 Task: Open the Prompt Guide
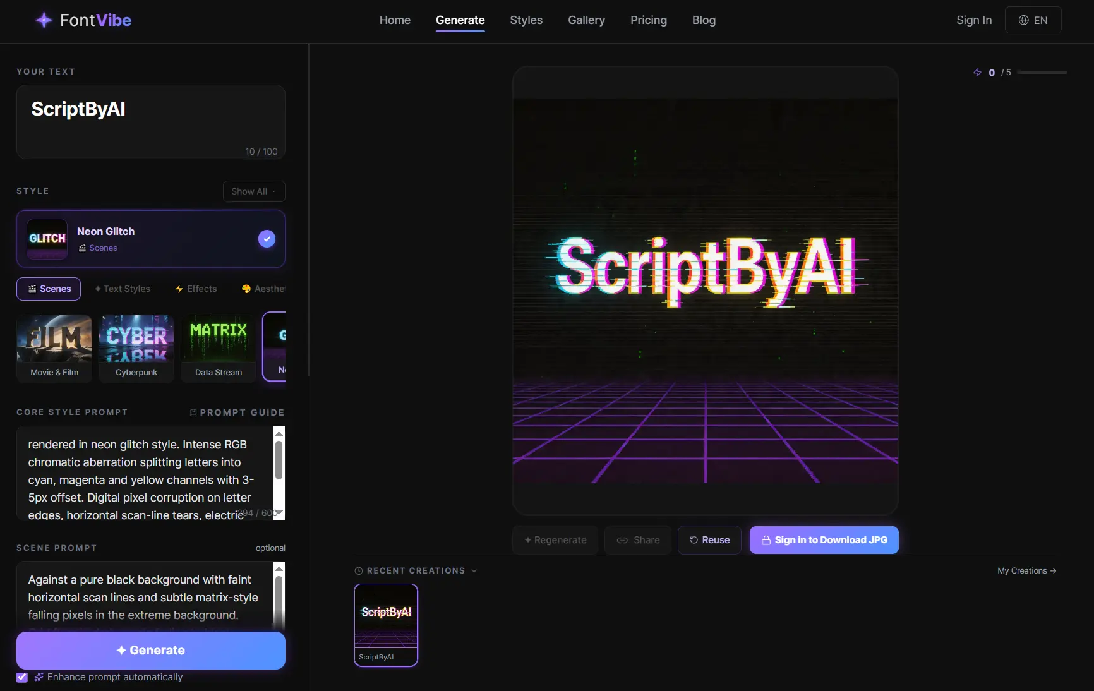pos(237,412)
